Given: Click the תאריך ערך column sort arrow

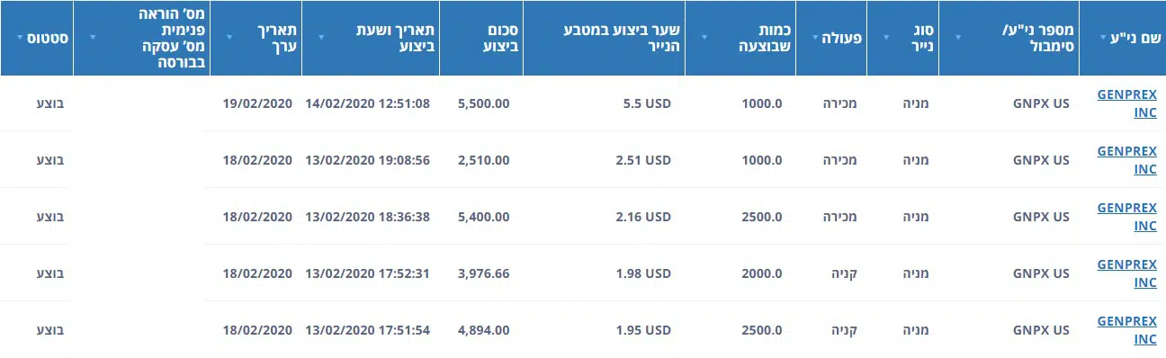Looking at the screenshot, I should click(x=229, y=38).
